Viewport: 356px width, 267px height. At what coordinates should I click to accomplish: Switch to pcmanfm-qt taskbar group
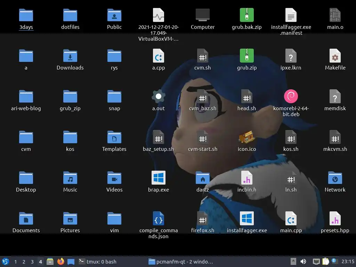(181, 261)
